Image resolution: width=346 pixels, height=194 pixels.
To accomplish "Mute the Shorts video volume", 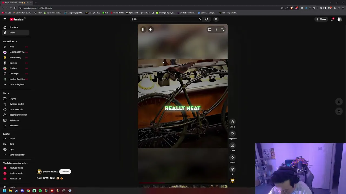I will pyautogui.click(x=151, y=29).
